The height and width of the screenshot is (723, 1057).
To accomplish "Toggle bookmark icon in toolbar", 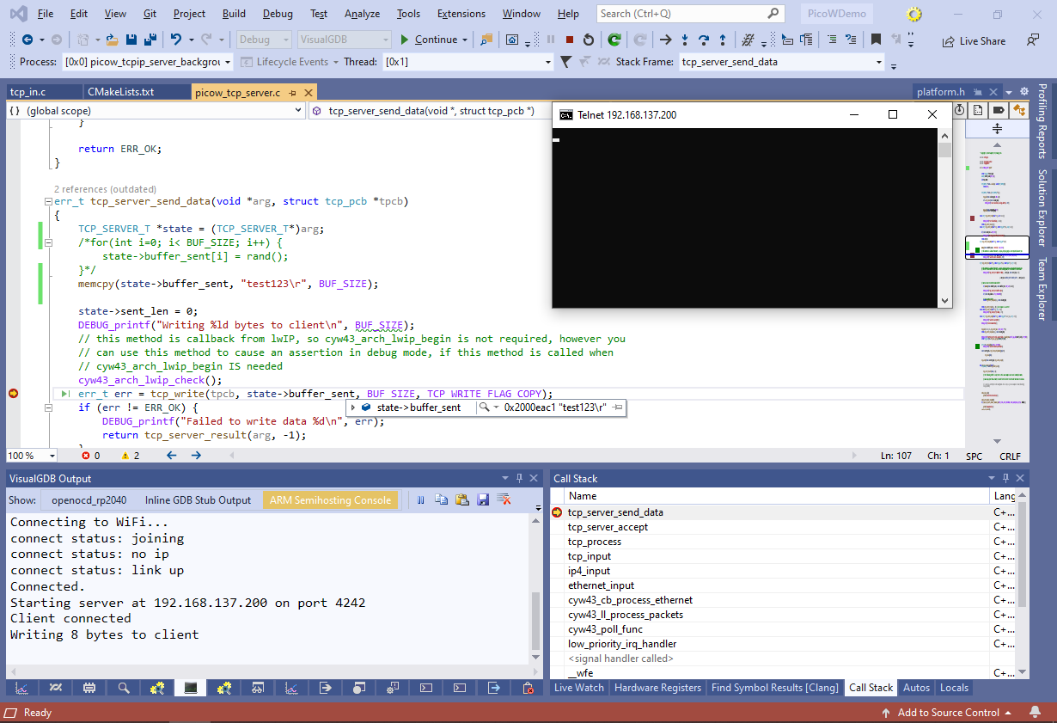I will tap(876, 40).
